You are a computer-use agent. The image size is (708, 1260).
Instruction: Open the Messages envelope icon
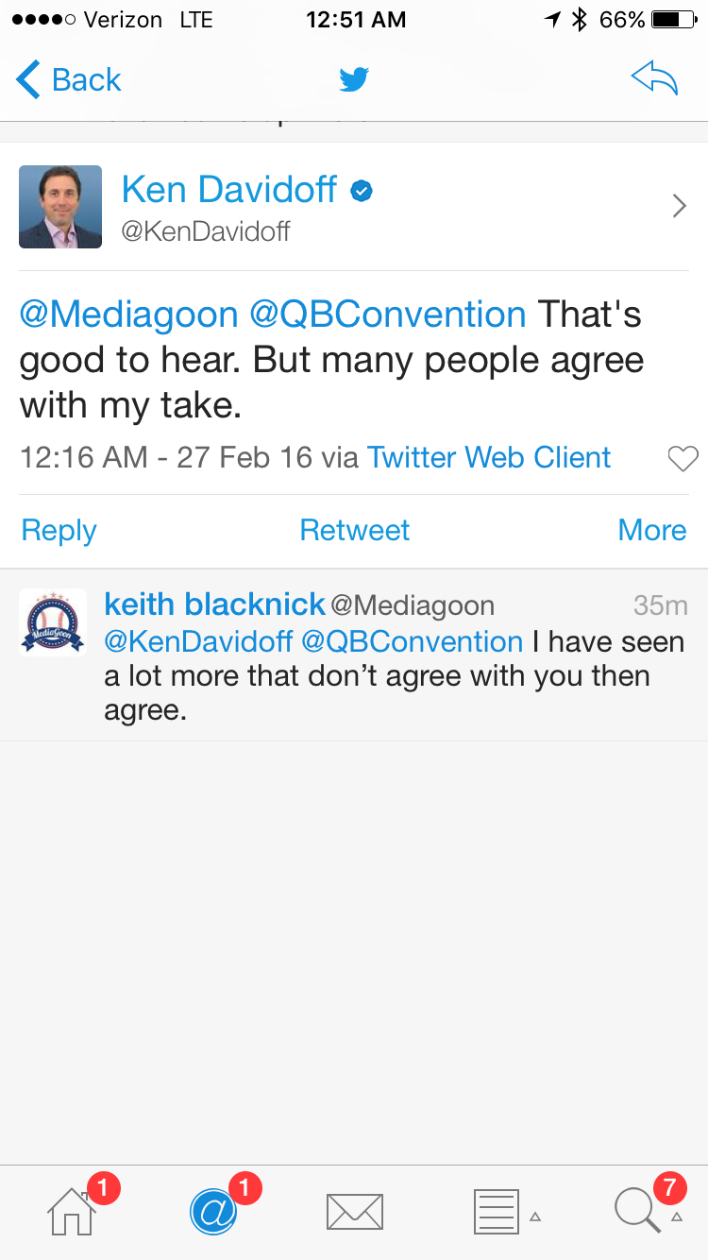coord(354,1212)
